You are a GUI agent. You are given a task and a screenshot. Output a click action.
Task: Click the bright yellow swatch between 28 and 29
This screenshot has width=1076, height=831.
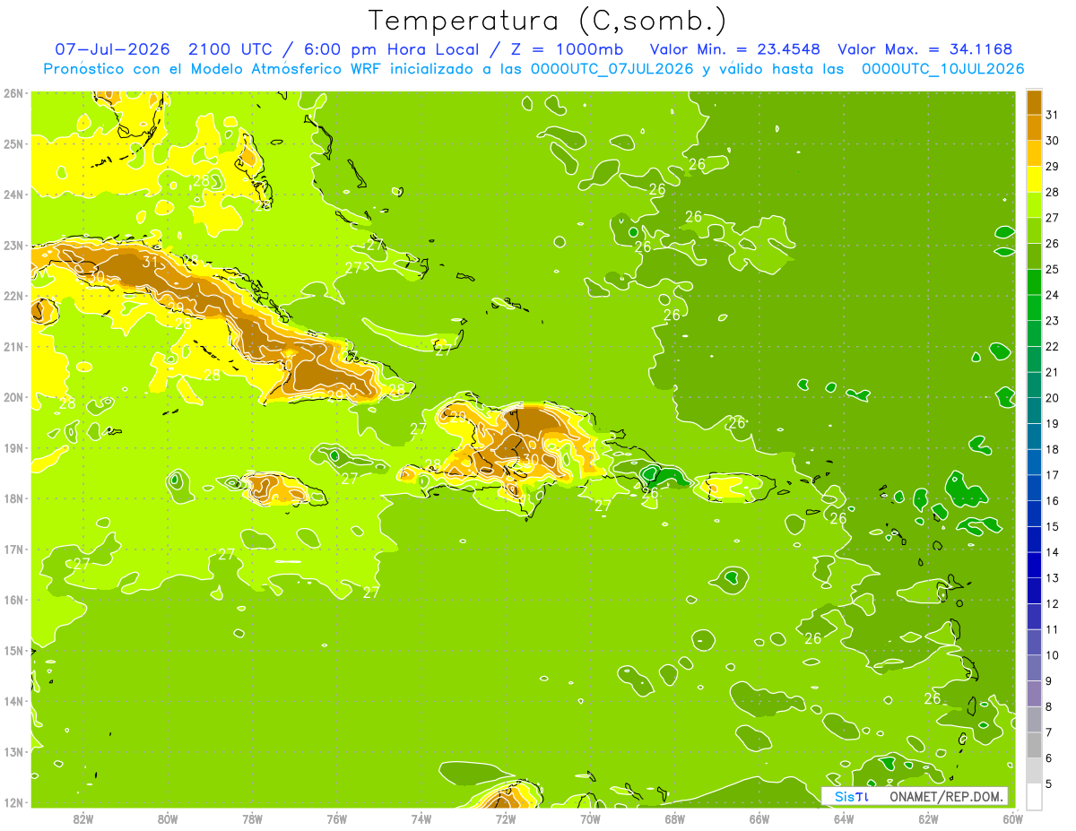[1034, 179]
